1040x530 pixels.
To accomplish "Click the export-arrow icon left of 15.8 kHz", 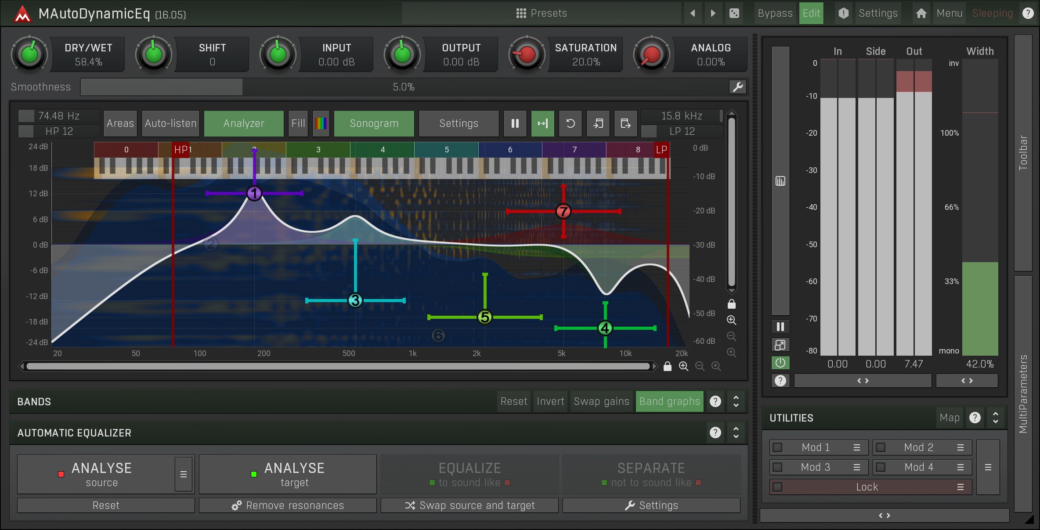I will point(625,123).
